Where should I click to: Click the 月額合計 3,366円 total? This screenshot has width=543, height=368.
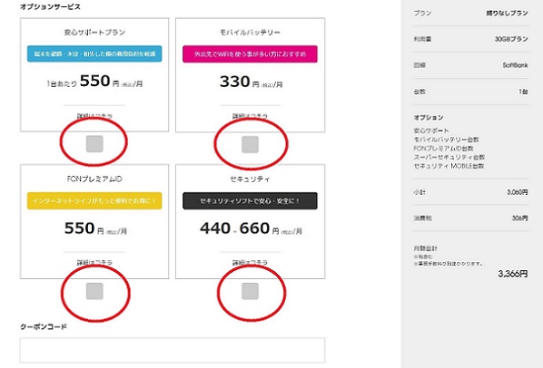coord(512,274)
